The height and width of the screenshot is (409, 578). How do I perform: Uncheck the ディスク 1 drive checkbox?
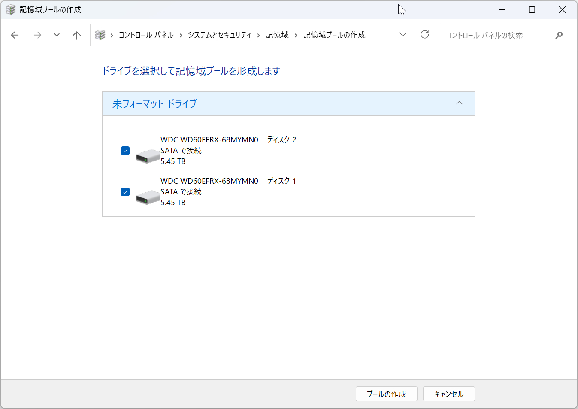125,192
